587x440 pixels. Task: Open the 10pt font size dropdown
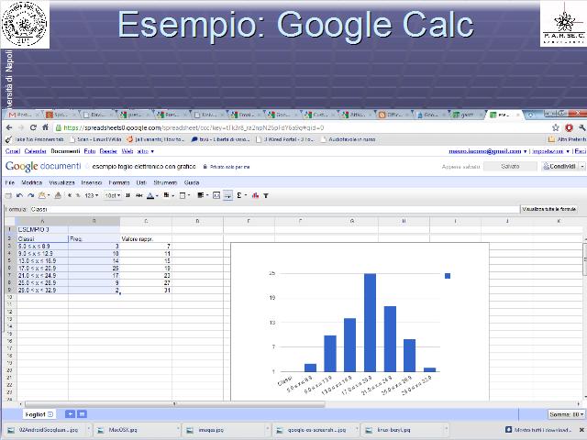coord(113,195)
